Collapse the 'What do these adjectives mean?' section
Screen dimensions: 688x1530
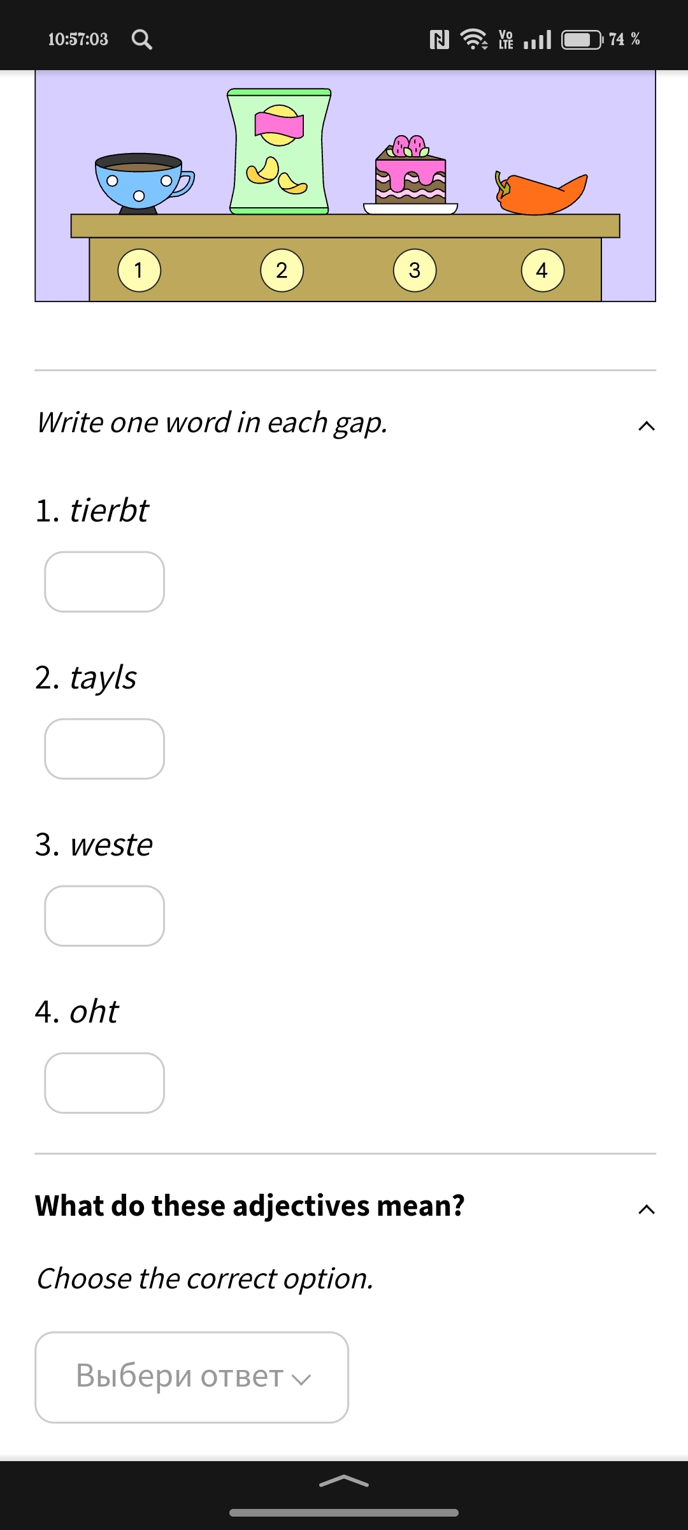[646, 1209]
